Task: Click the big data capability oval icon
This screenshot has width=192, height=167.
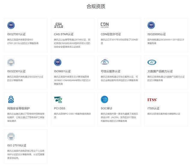Action: (x=152, y=62)
